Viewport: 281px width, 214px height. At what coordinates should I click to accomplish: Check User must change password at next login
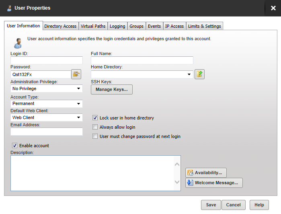point(95,136)
